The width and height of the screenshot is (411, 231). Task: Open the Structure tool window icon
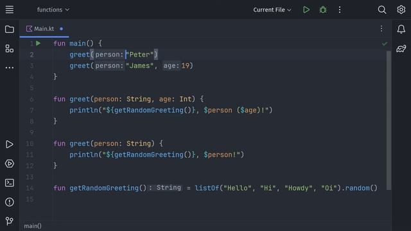(10, 49)
